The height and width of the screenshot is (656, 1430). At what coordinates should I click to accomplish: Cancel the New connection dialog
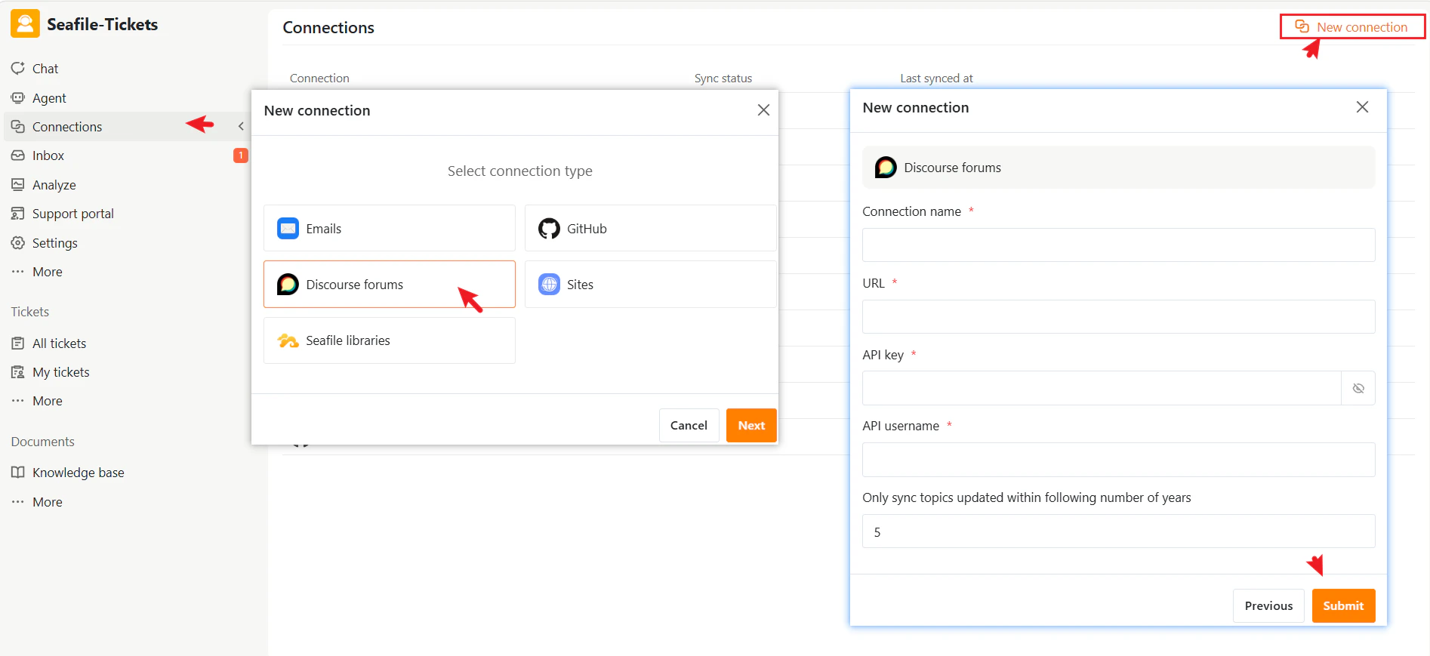click(689, 426)
